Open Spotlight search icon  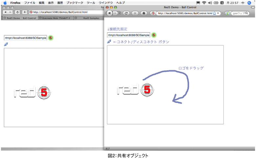coord(249,3)
